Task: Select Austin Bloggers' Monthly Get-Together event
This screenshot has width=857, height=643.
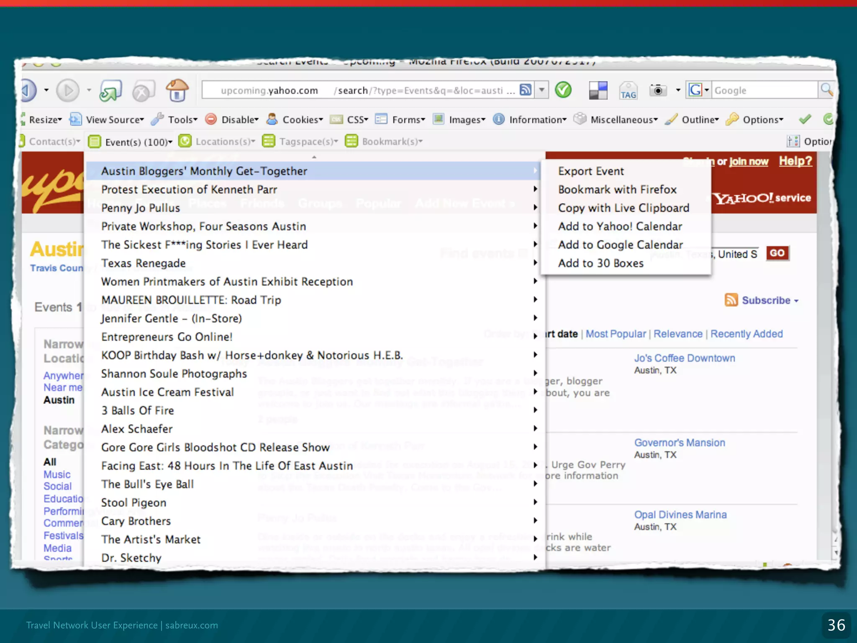Action: [313, 171]
